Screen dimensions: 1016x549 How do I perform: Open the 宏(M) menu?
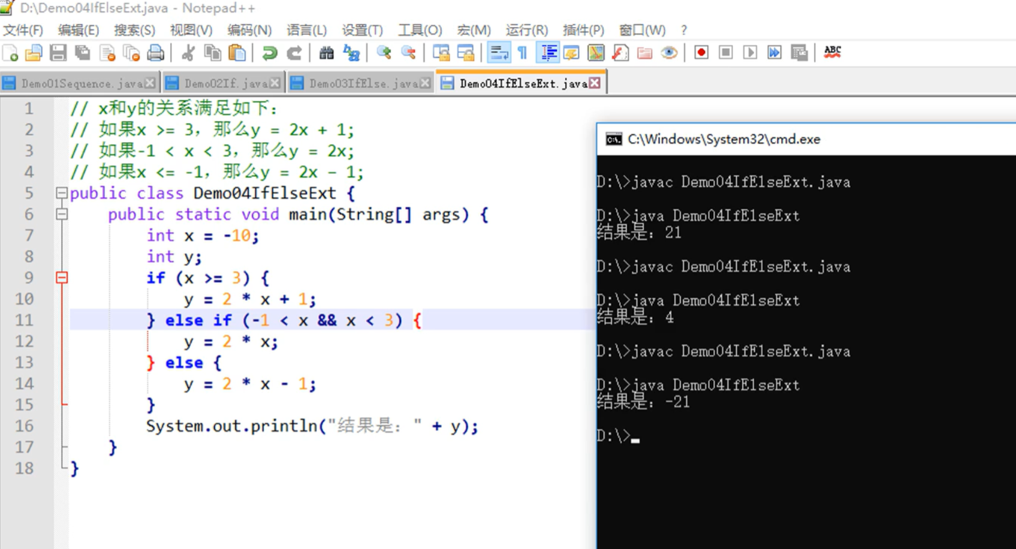pos(474,30)
